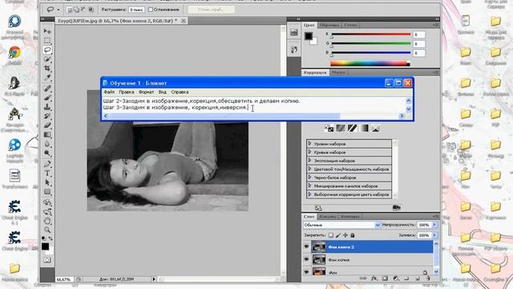Open the Cheat Engine 6.1 desktop icon
This screenshot has height=289, width=513.
(14, 212)
